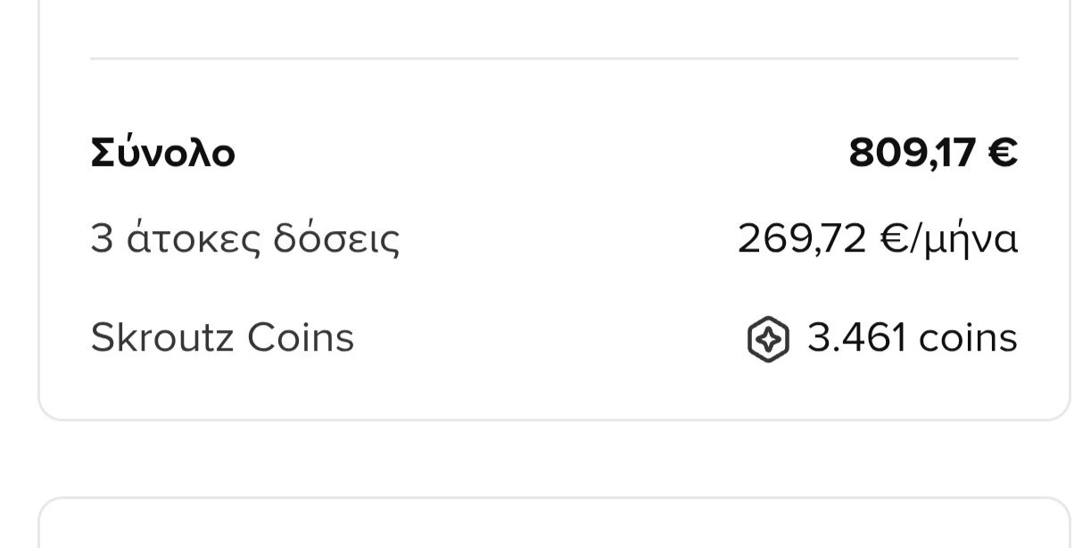Tap the word Skroutz in the coins row
1074x548 pixels.
(164, 338)
